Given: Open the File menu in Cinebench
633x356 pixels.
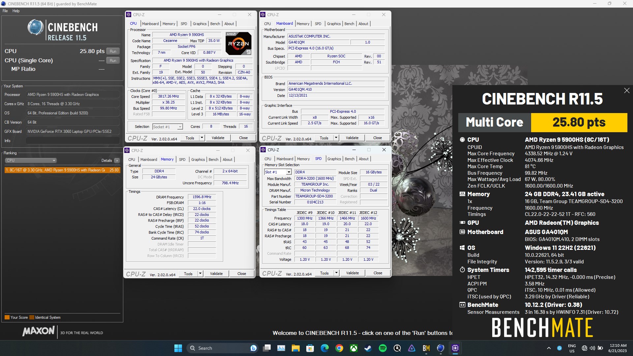Looking at the screenshot, I should [x=5, y=11].
